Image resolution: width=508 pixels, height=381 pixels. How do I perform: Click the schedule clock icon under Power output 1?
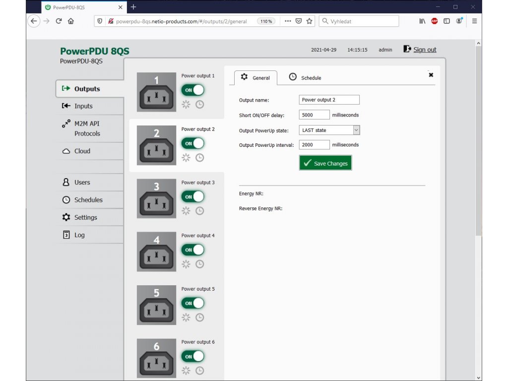pyautogui.click(x=199, y=104)
